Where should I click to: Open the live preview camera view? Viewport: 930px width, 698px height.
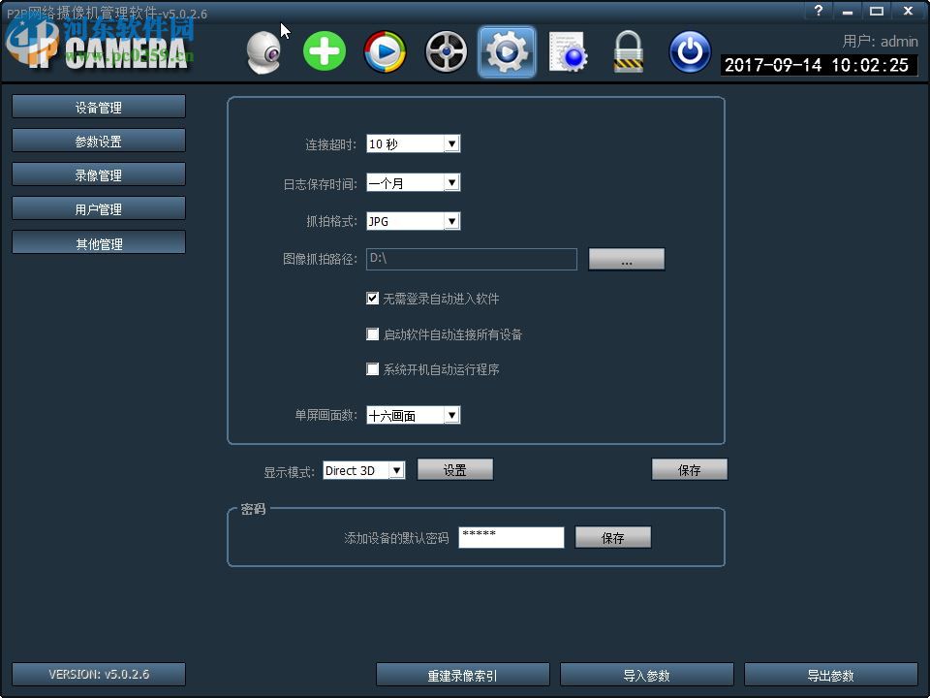[262, 50]
